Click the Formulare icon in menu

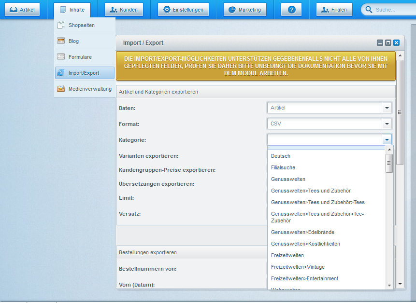[60, 57]
